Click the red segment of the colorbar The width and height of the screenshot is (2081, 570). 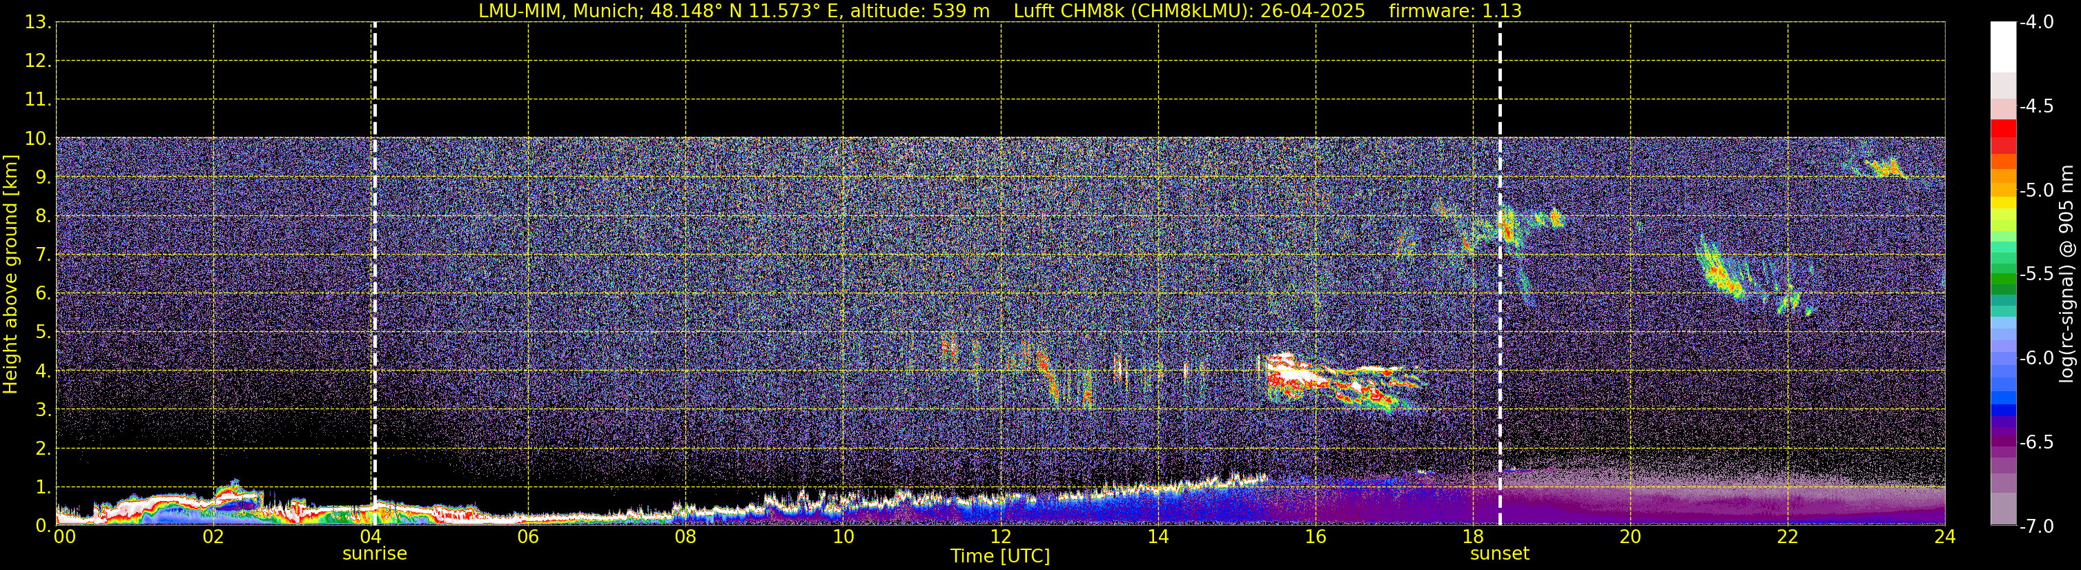2004,128
